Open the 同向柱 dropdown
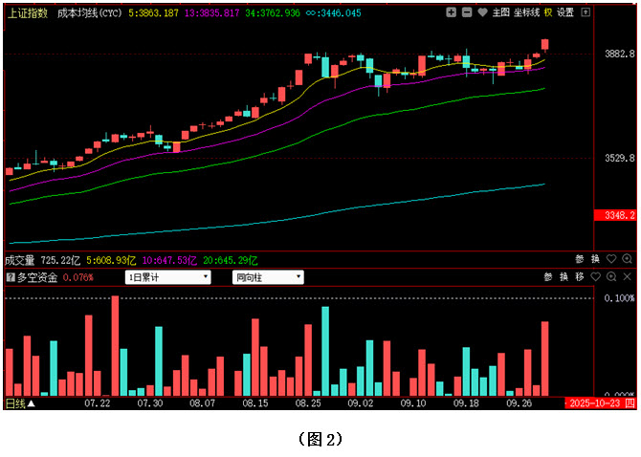641x457 pixels. (269, 277)
